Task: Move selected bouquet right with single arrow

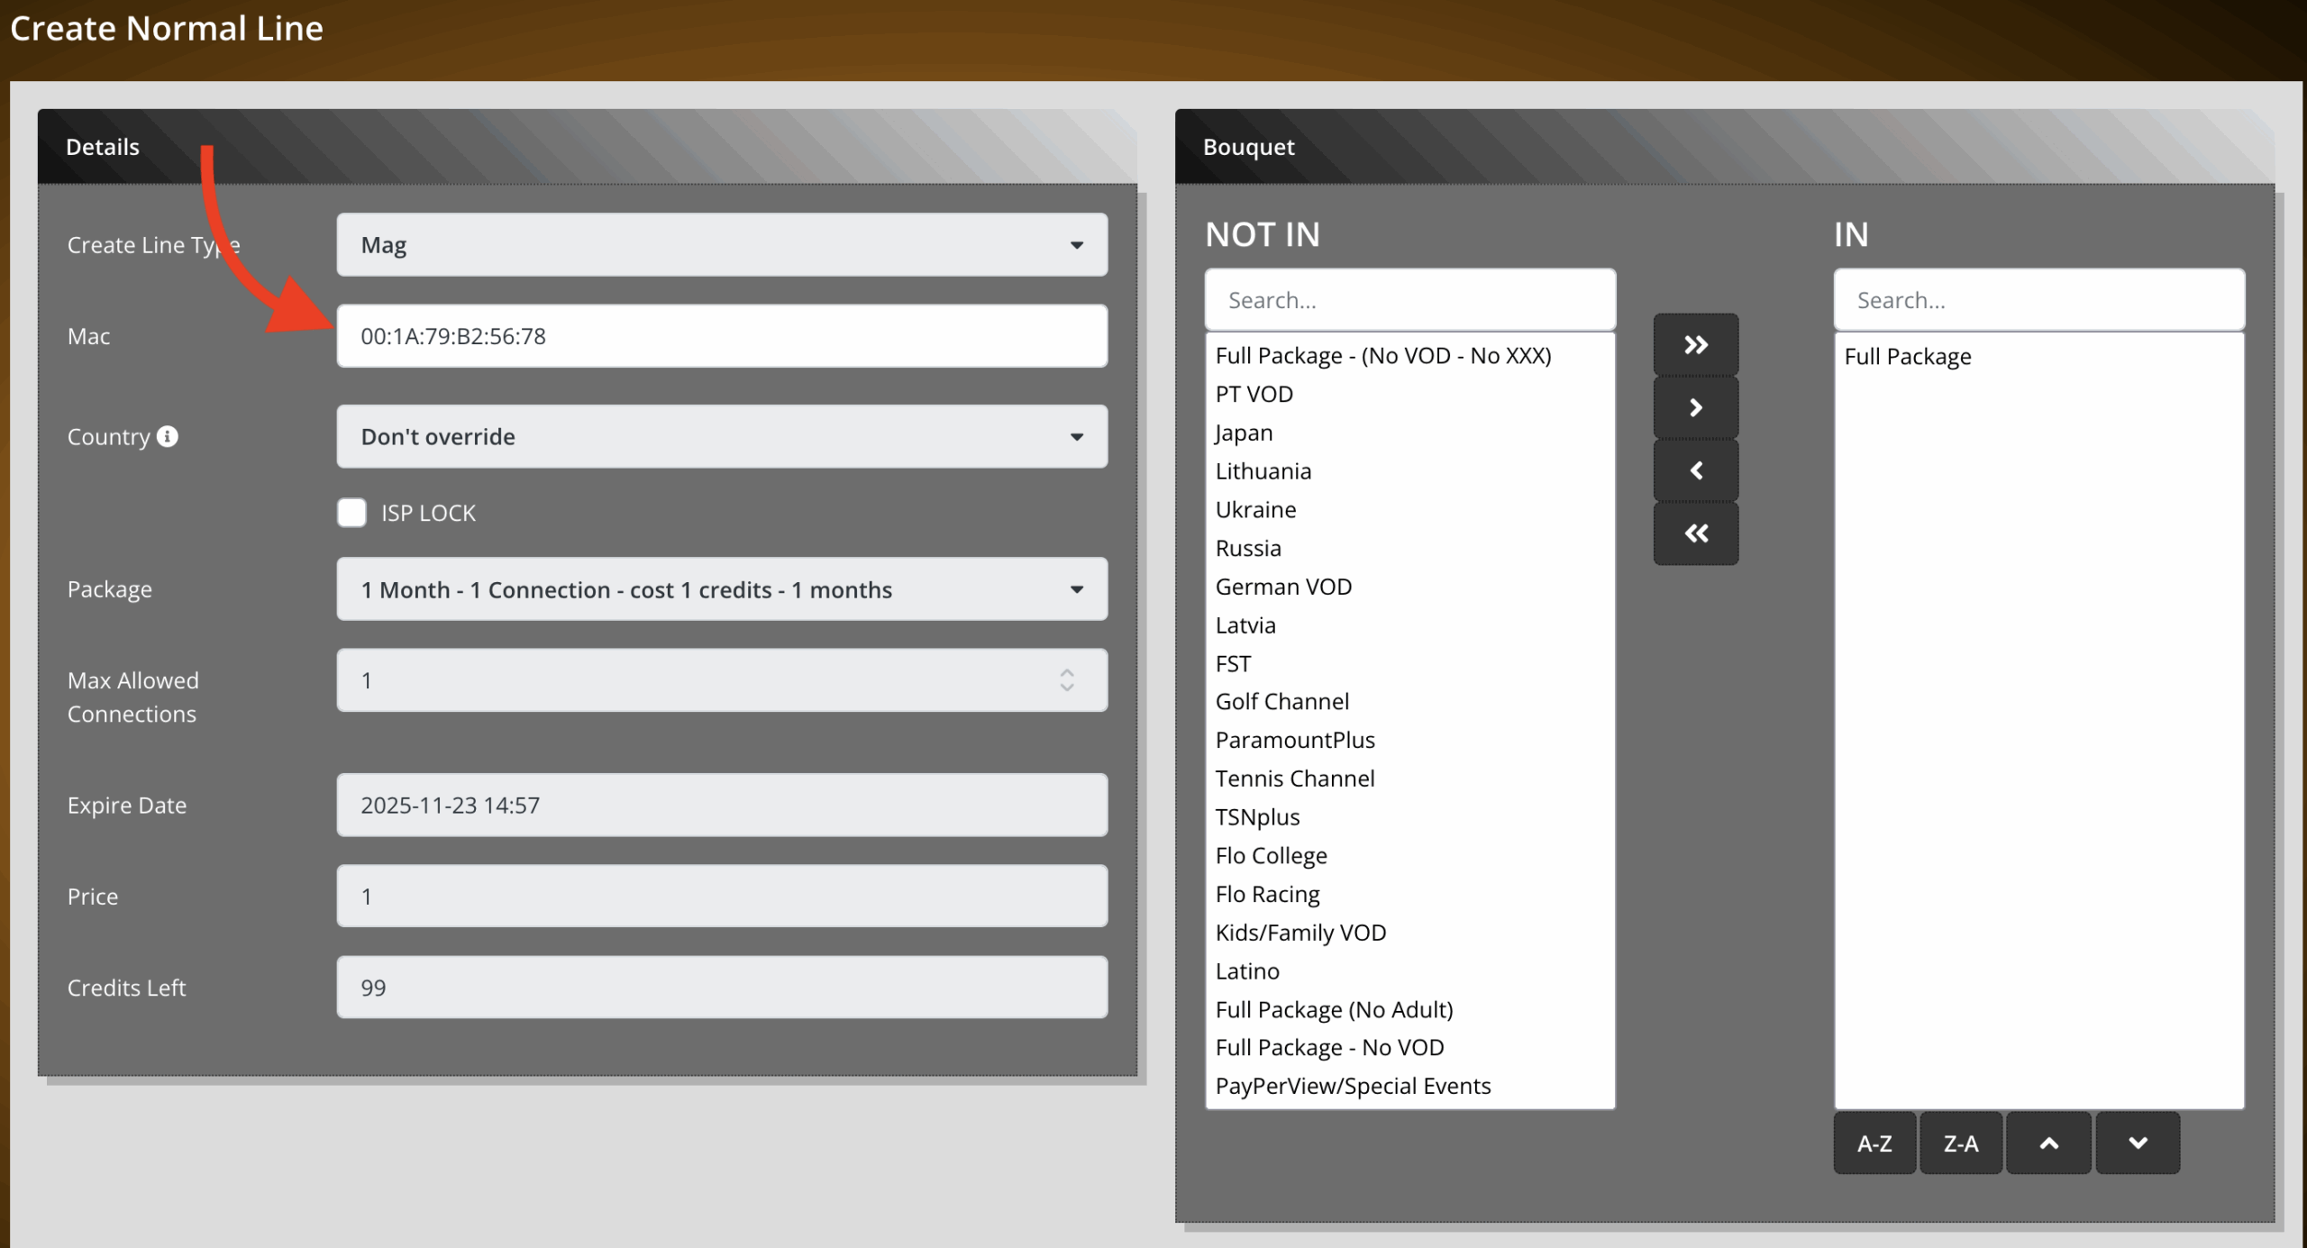Action: [x=1695, y=408]
